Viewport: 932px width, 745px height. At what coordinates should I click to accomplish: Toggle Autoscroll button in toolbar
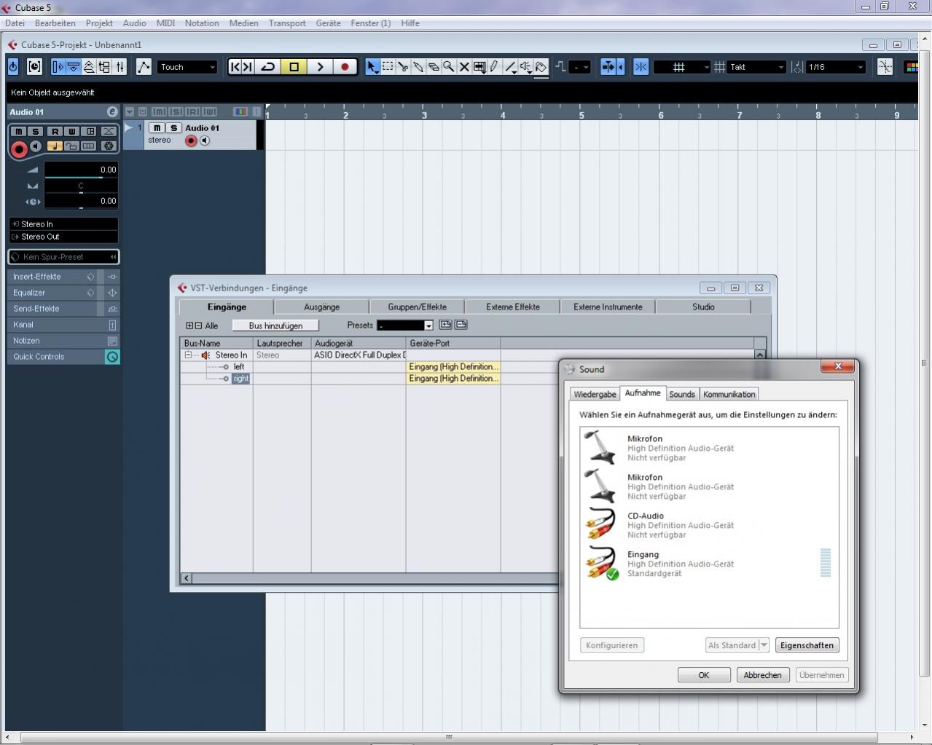(608, 67)
